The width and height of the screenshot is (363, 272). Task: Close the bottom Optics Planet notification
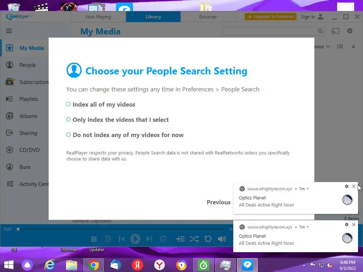(354, 225)
